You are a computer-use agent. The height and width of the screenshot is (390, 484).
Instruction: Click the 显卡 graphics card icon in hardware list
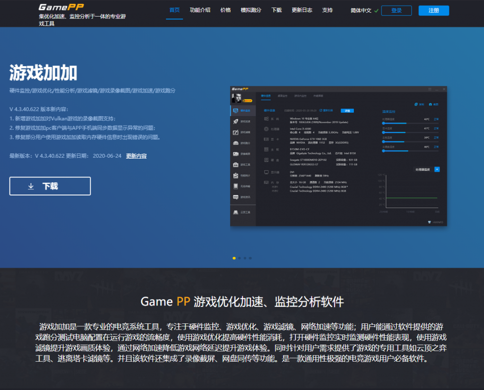pos(267,139)
